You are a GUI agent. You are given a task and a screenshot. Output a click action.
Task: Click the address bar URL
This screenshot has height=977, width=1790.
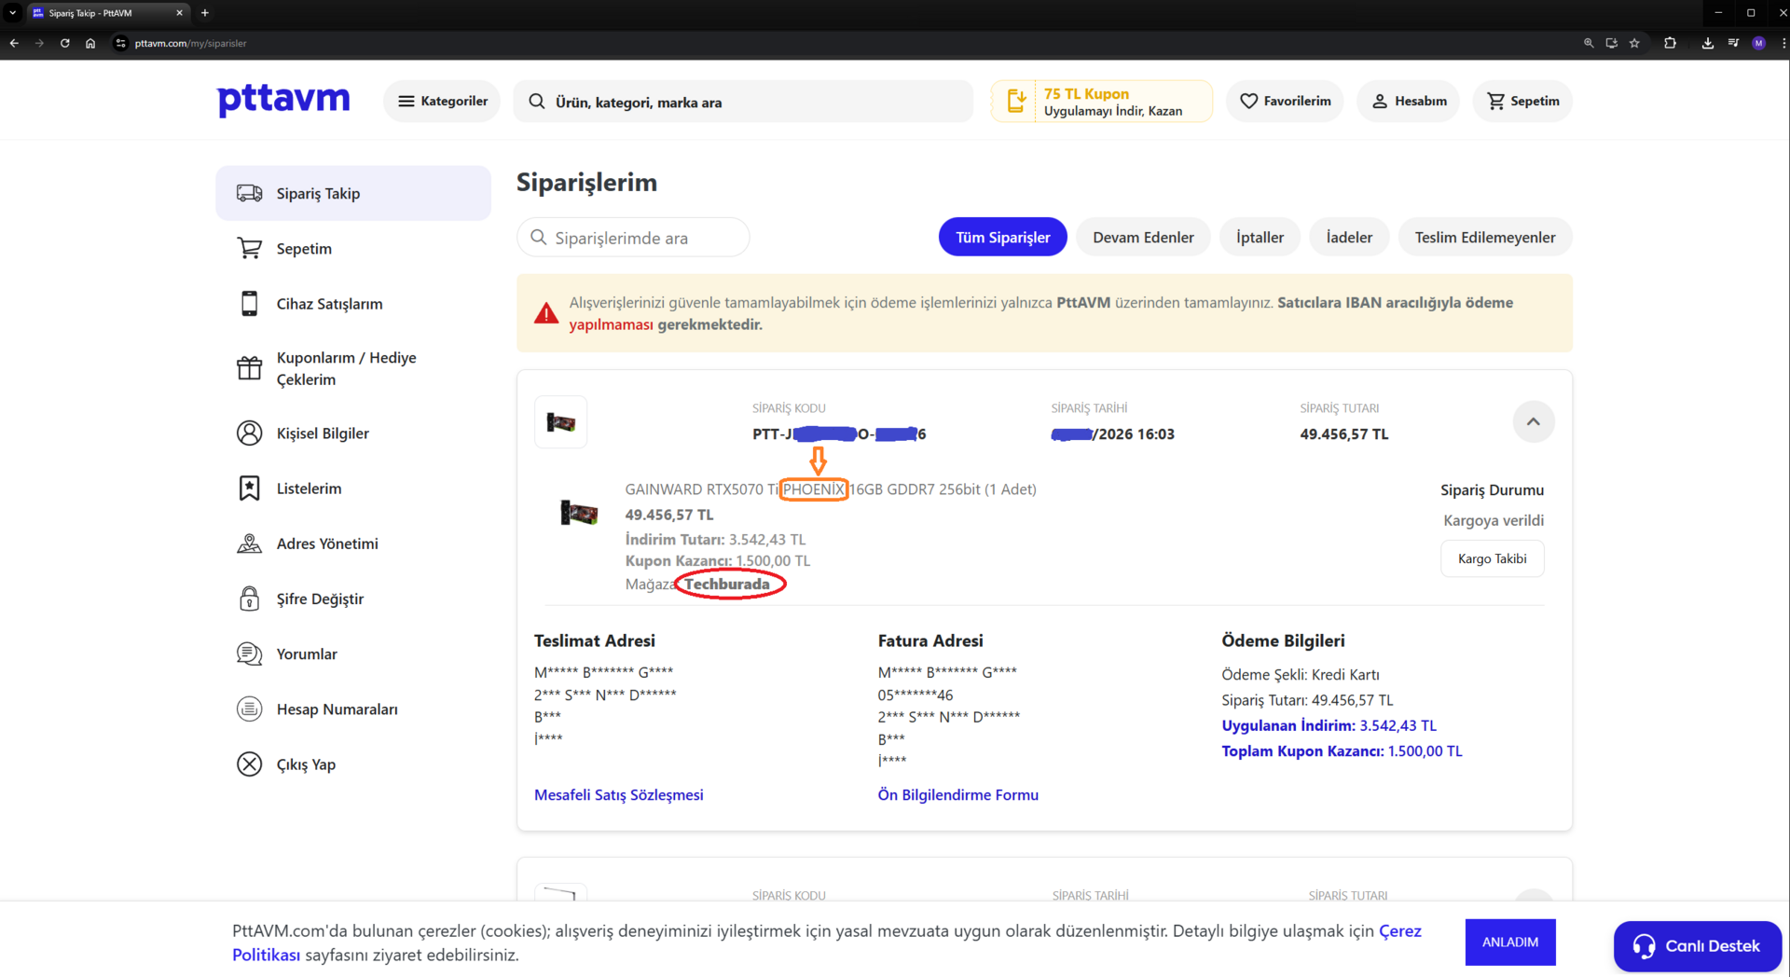pyautogui.click(x=190, y=43)
